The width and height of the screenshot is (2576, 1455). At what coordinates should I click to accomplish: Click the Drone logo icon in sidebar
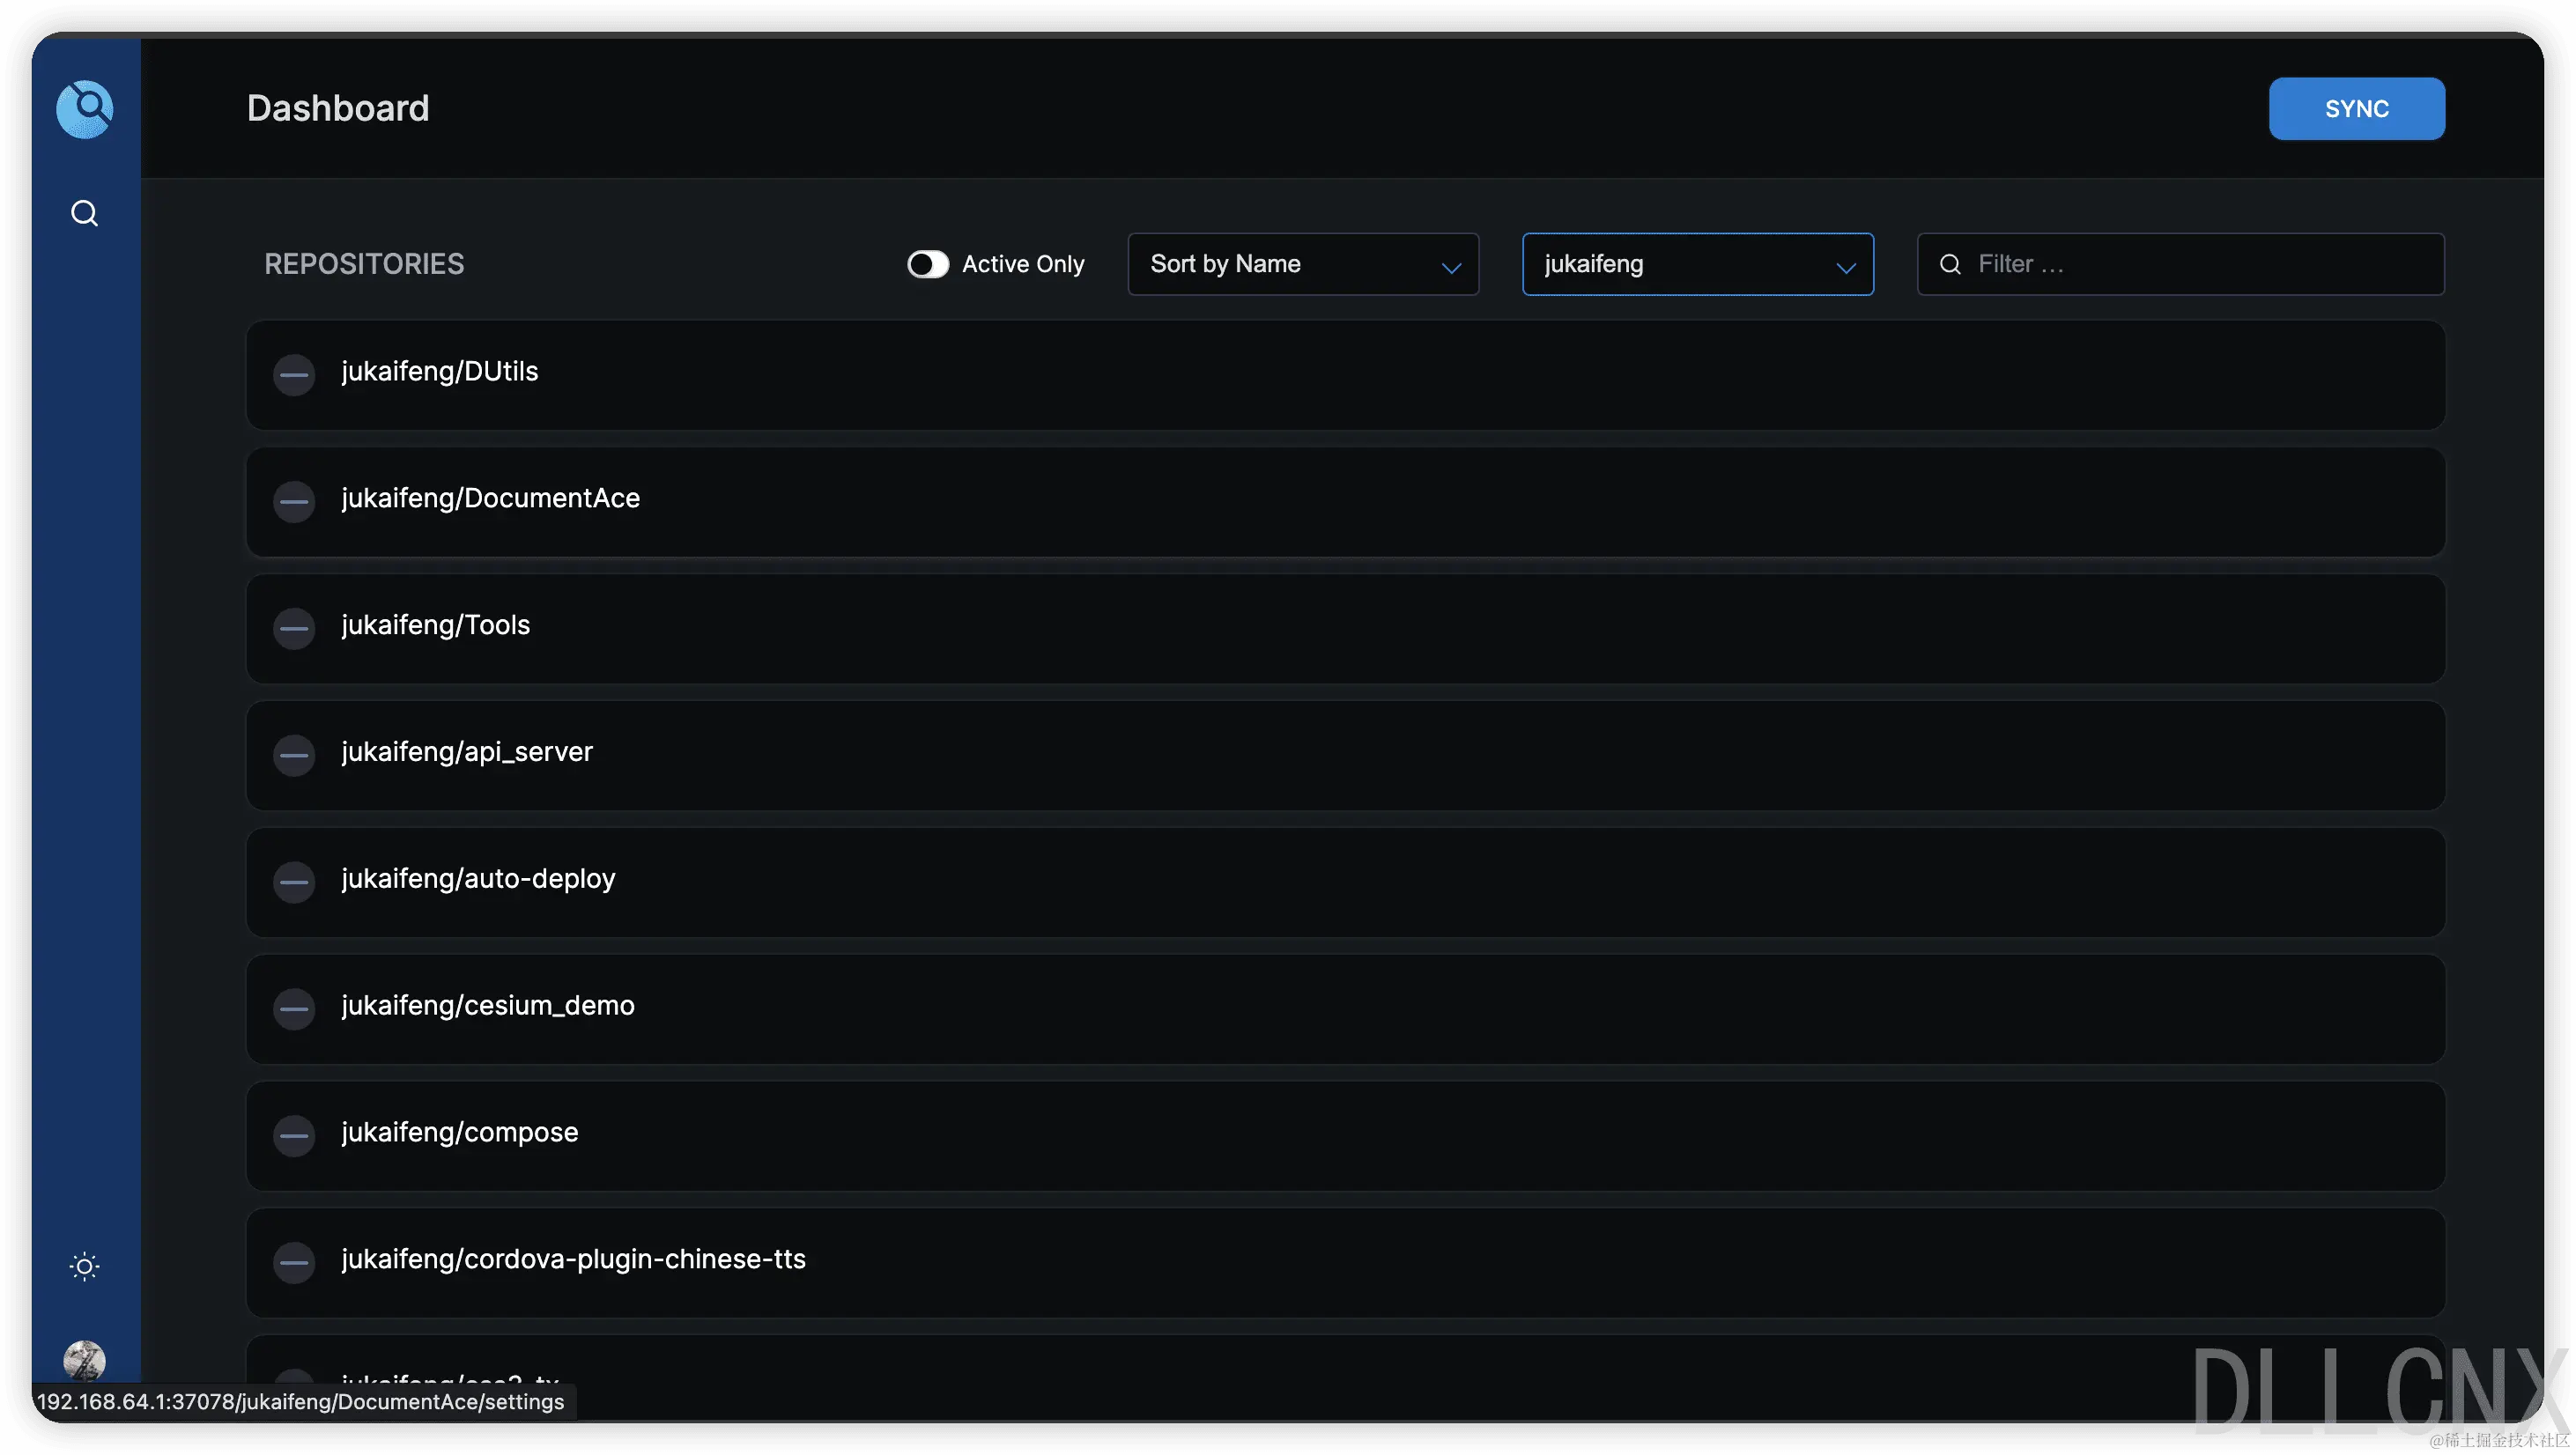(x=85, y=108)
